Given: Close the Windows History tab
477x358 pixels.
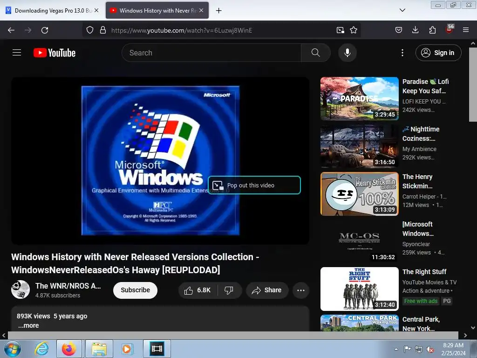Looking at the screenshot, I should coord(201,10).
